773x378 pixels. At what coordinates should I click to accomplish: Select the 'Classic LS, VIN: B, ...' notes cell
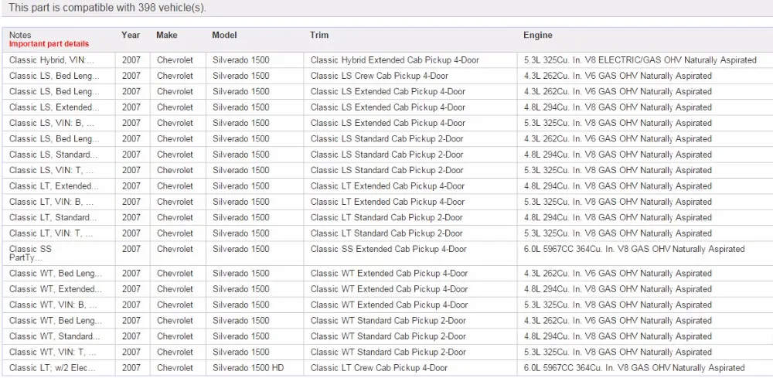pyautogui.click(x=59, y=123)
